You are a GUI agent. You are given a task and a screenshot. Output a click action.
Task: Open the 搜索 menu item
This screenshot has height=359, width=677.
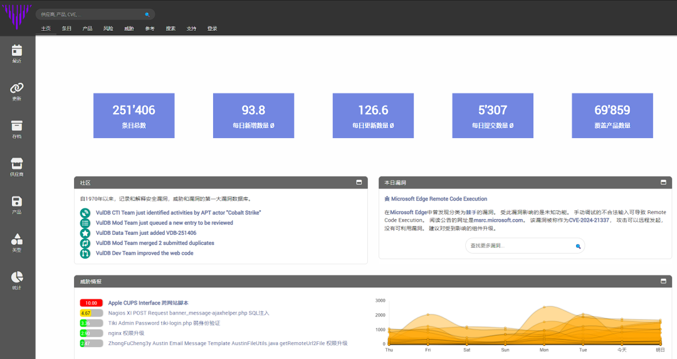click(x=171, y=28)
